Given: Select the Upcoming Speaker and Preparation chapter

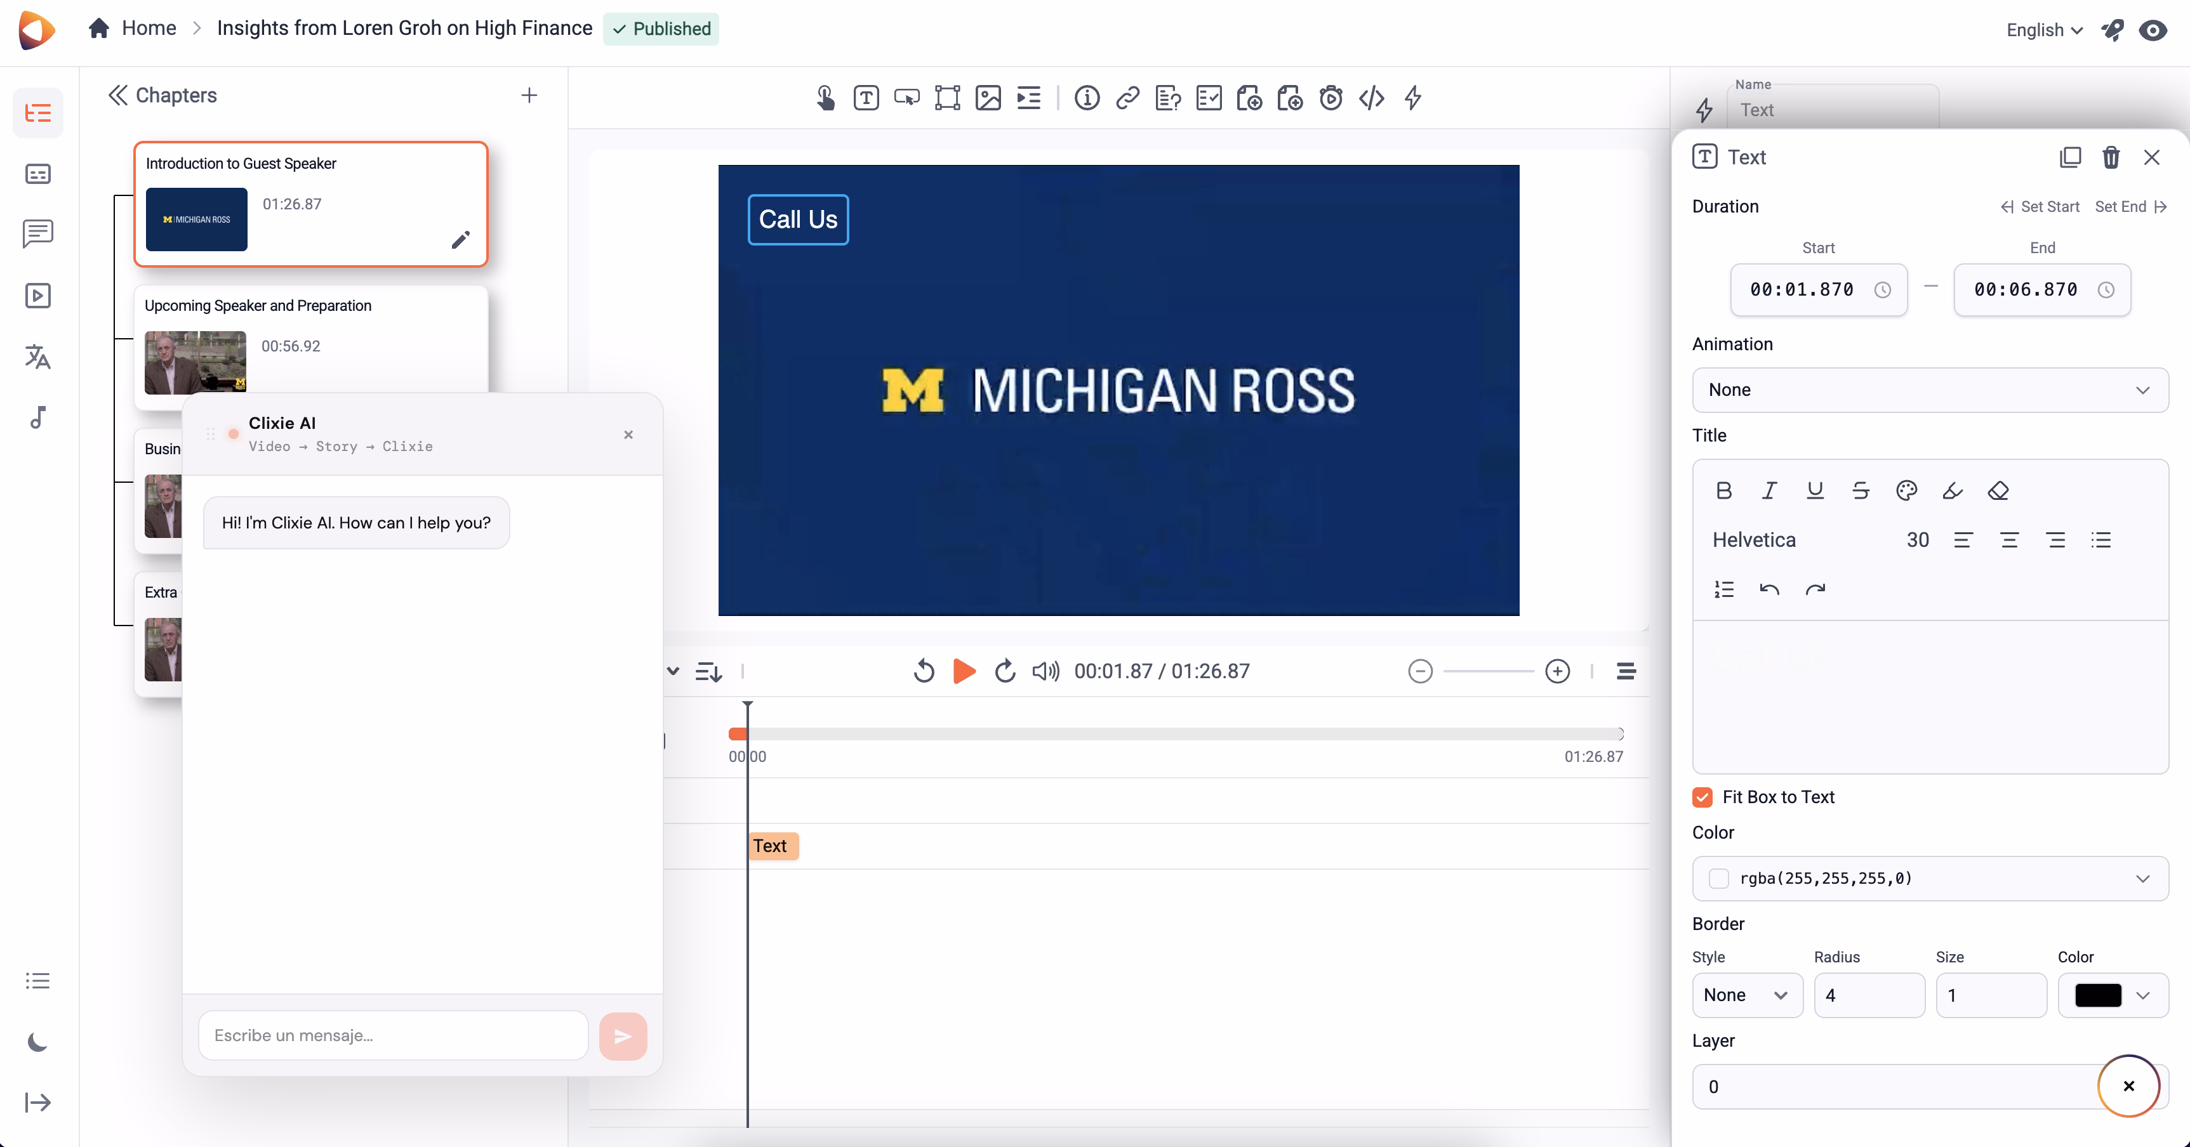Looking at the screenshot, I should 311,338.
